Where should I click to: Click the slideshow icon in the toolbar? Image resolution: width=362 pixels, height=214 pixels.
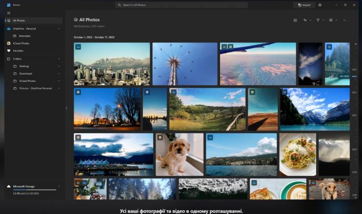click(295, 20)
